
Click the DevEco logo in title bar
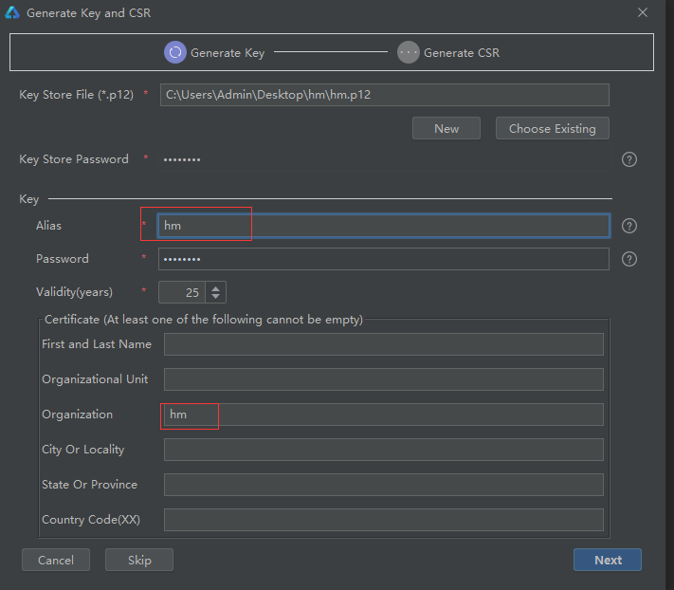point(12,12)
